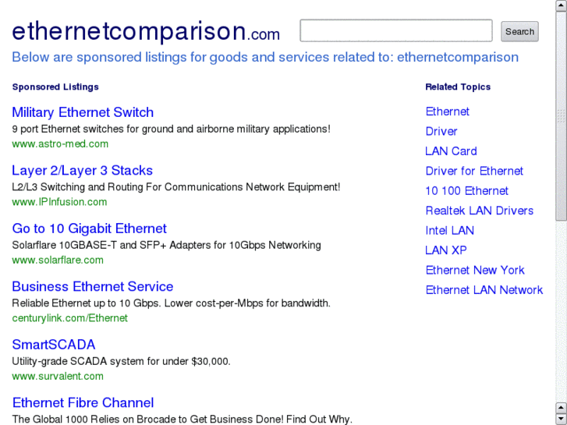Open Business Ethernet Service link
Viewport: 567px width, 425px height.
(x=92, y=287)
